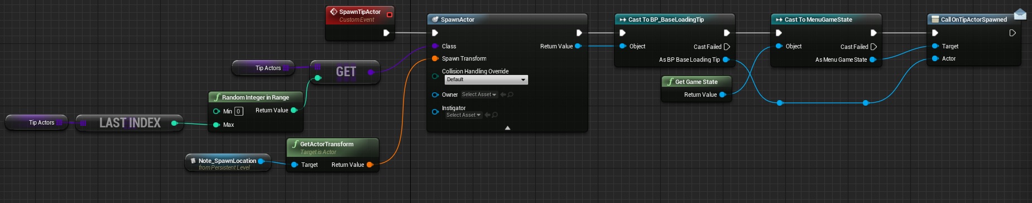This screenshot has height=203, width=1032.
Task: Click MenuGameState cast exec input pin
Action: (x=779, y=33)
